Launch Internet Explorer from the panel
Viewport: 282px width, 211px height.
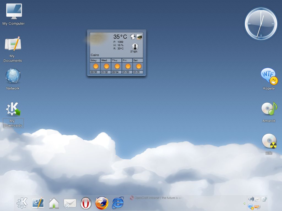(118, 203)
